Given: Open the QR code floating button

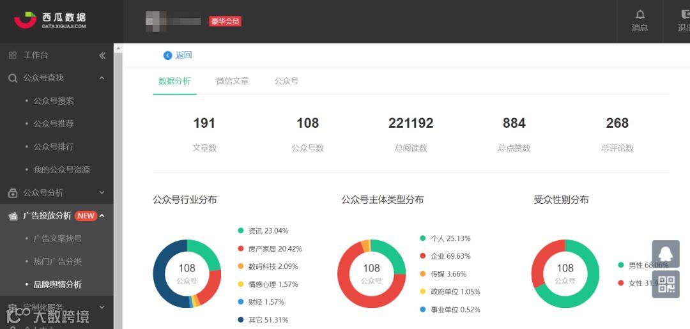Looking at the screenshot, I should click(x=665, y=284).
